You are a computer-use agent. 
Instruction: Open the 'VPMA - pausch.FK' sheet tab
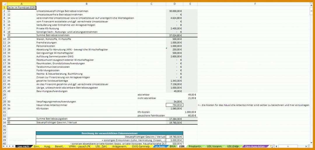(x=80, y=146)
